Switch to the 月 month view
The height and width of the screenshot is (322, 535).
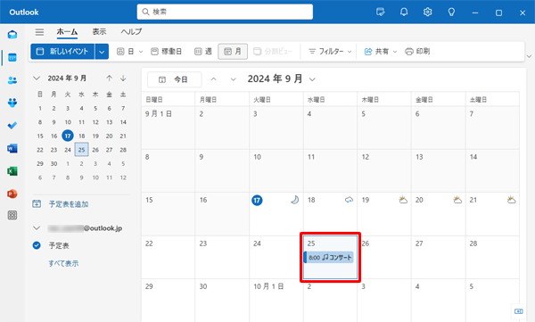(x=233, y=52)
